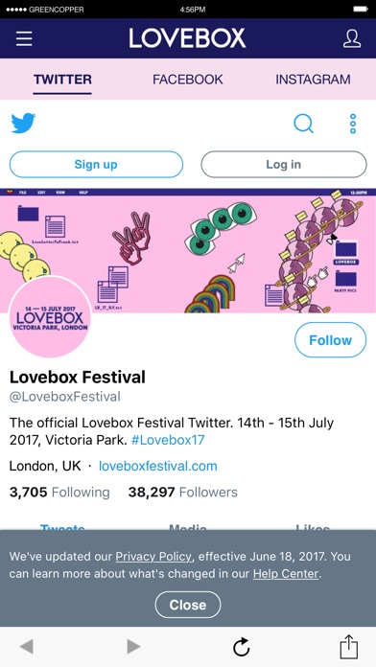Follow Lovebox Festival account
This screenshot has width=376, height=667.
(x=330, y=340)
